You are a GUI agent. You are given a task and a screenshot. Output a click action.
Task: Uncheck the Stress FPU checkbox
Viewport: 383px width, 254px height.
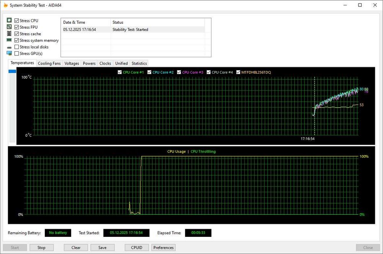(x=16, y=27)
